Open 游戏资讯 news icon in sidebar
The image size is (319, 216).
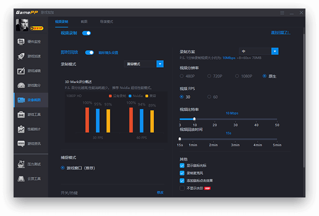[x=29, y=143]
